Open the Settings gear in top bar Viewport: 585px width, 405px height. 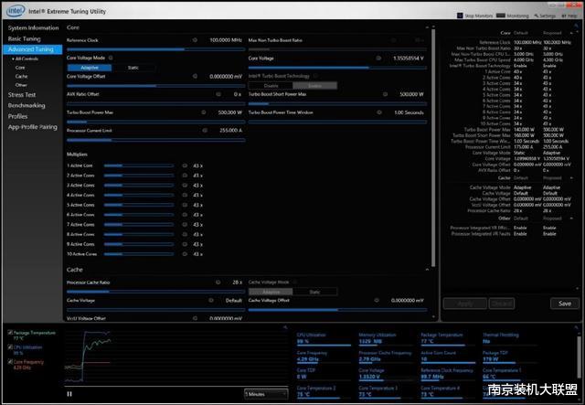point(537,16)
